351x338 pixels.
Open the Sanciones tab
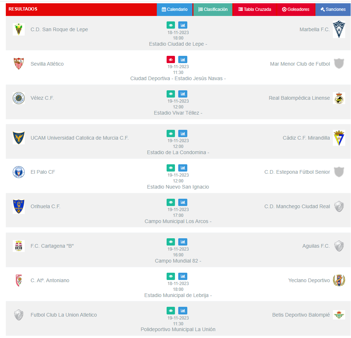coord(333,9)
